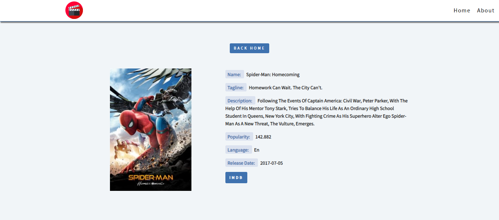Click the language value En
This screenshot has width=499, height=220.
tap(257, 150)
